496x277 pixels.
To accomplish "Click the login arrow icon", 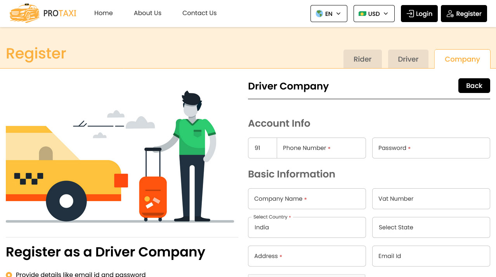I will coord(410,14).
